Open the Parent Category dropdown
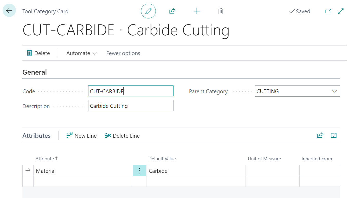Image resolution: width=354 pixels, height=198 pixels. pos(334,91)
